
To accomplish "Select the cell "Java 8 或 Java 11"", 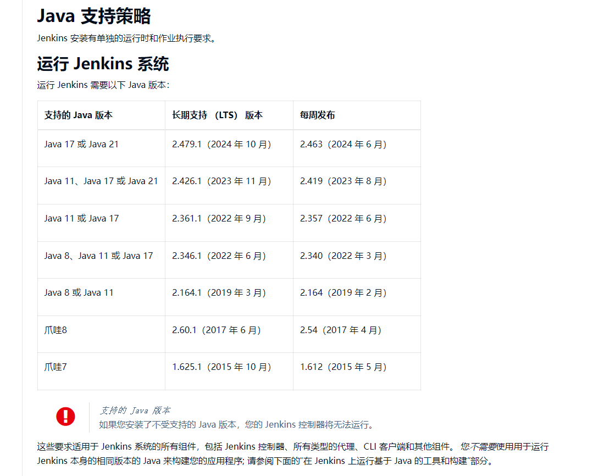I will tap(101, 297).
